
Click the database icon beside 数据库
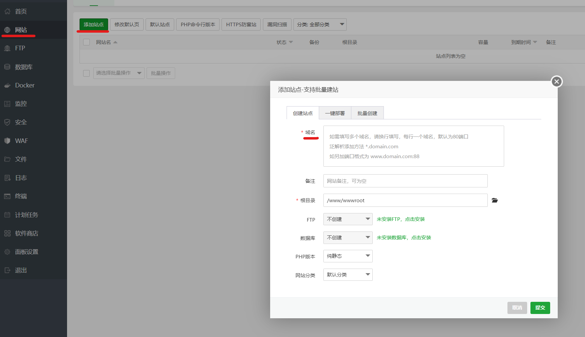7,67
